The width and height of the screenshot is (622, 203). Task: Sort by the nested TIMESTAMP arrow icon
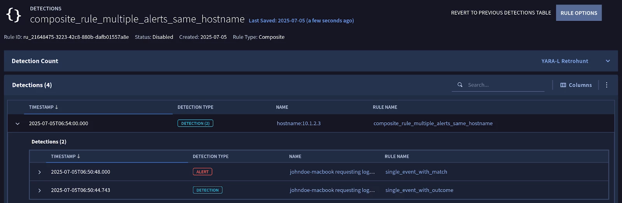79,156
